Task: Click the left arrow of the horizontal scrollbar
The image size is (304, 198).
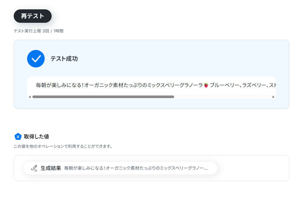Action: click(x=30, y=97)
